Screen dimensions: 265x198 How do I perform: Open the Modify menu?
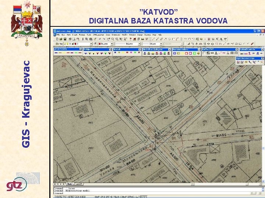pos(124,35)
